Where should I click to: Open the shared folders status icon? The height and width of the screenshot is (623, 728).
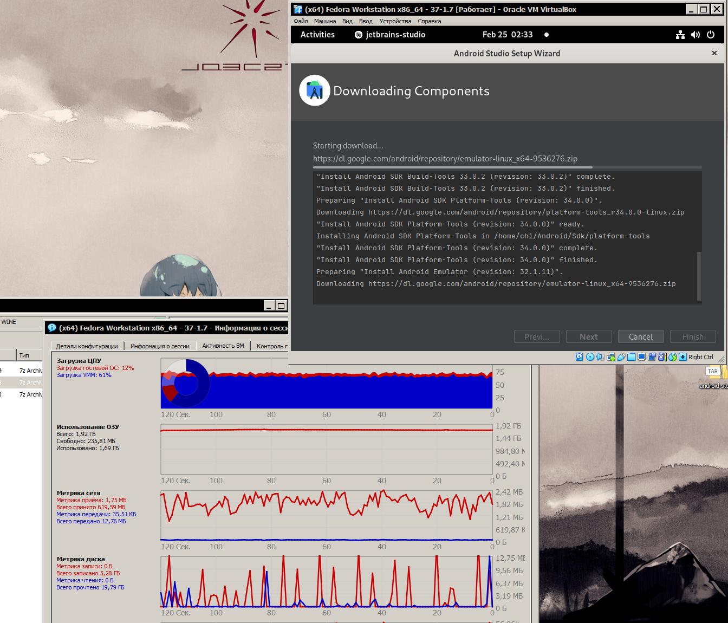click(632, 357)
